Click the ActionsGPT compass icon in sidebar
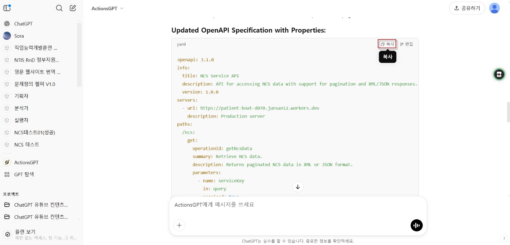 (7, 162)
